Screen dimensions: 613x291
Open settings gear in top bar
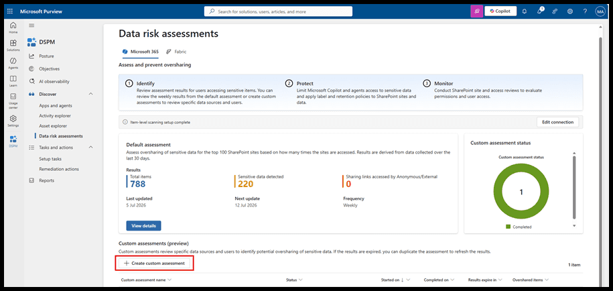570,11
